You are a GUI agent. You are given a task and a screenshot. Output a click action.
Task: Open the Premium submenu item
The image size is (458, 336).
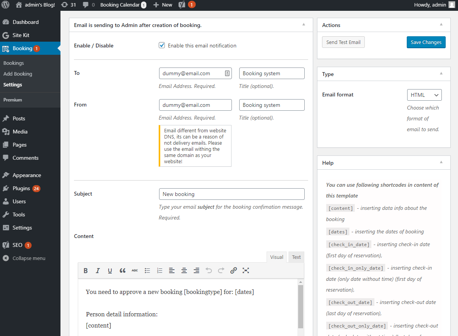(x=13, y=100)
